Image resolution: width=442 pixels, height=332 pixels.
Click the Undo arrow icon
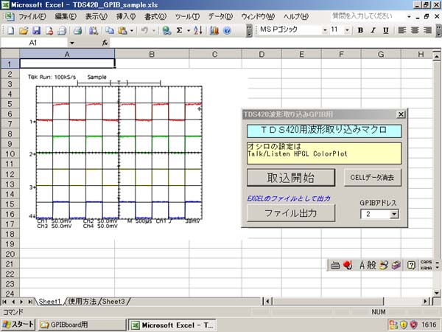pos(144,30)
